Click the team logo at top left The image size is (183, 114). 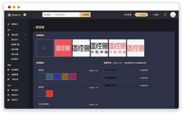click(x=9, y=15)
